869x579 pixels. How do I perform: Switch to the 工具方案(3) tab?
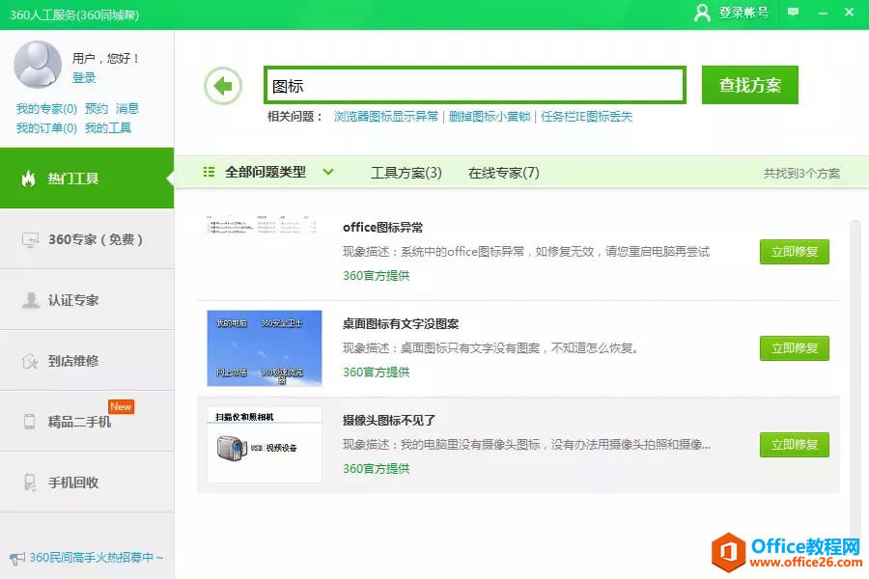[x=406, y=173]
